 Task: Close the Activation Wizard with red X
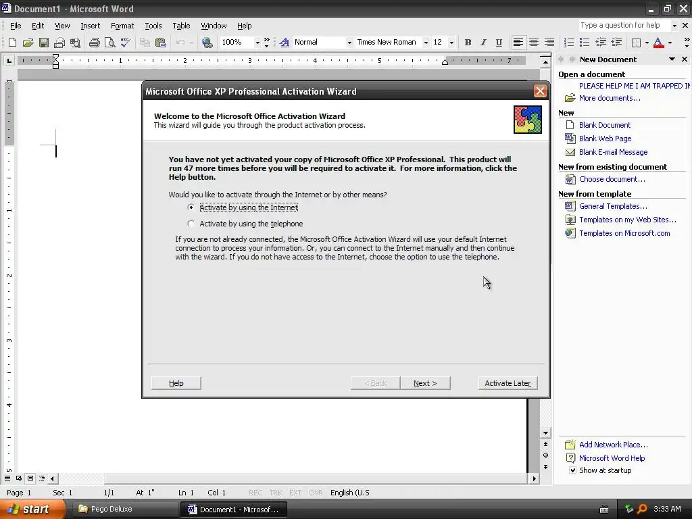pos(540,91)
